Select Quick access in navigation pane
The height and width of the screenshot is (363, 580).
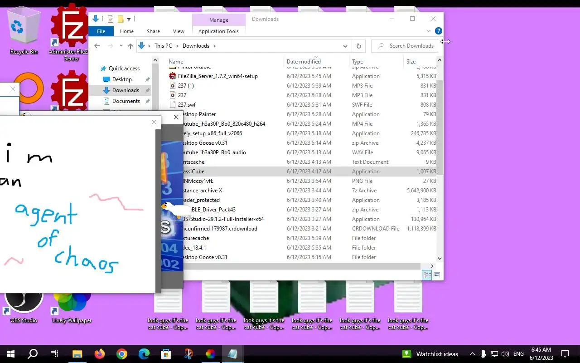[x=124, y=69]
